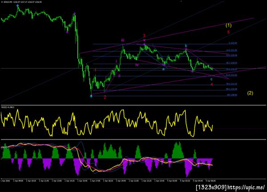This screenshot has height=192, width=267.
Task: Select the 78.6 Fibonacci level label
Action: tap(231, 84)
